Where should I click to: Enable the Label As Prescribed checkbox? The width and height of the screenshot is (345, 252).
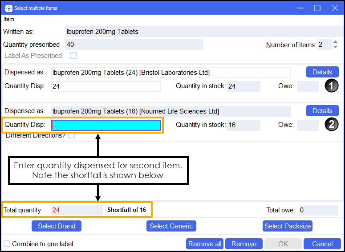73,56
